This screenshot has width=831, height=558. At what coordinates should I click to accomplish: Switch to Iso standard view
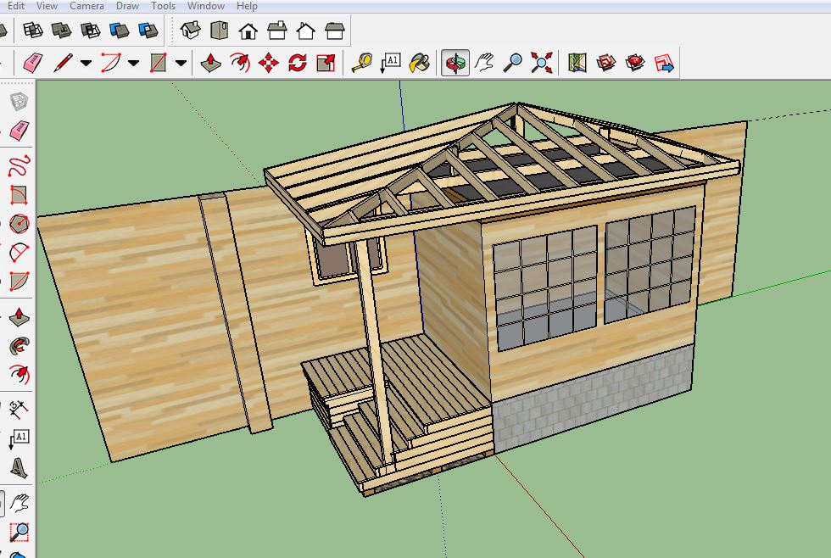(191, 31)
